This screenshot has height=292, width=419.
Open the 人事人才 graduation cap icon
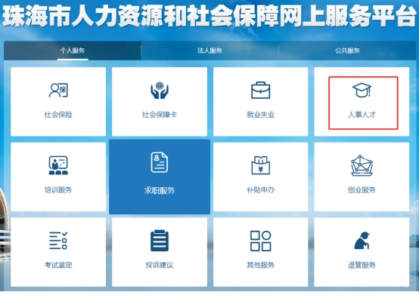[x=362, y=90]
